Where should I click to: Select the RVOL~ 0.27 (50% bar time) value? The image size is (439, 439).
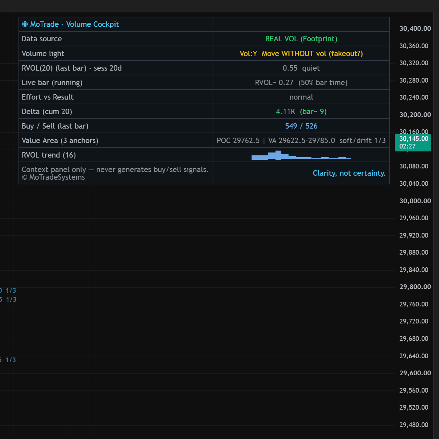pos(301,83)
